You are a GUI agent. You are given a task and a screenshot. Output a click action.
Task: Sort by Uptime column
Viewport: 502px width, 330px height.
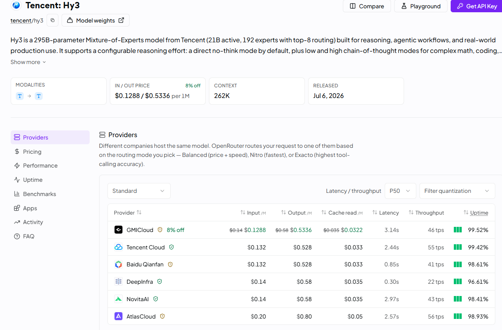click(476, 213)
